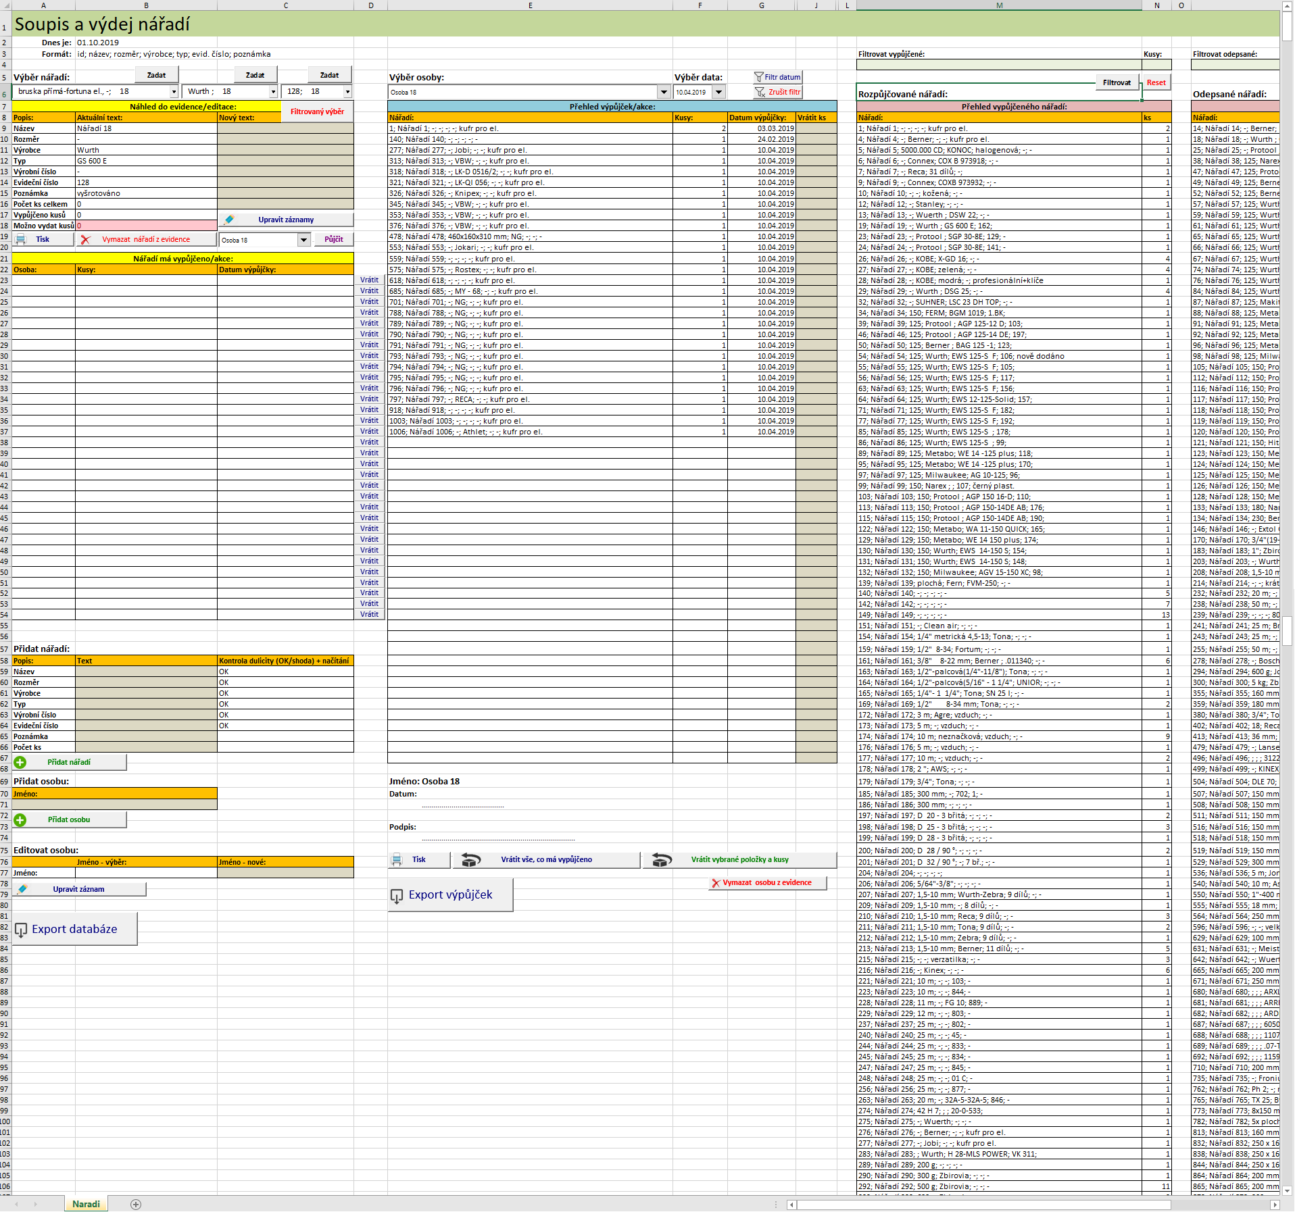Open the 128; 18 combo box
1295x1212 pixels.
coord(347,91)
